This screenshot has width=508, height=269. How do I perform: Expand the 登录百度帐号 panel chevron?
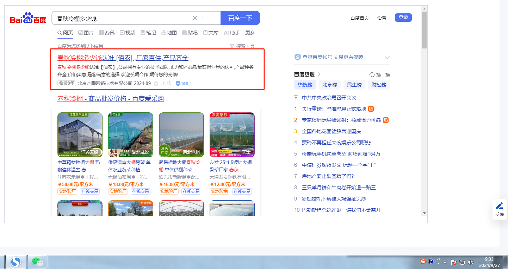[x=387, y=57]
